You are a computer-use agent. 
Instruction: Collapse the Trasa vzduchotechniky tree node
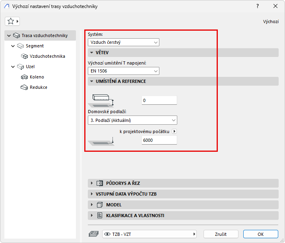pyautogui.click(x=9, y=35)
